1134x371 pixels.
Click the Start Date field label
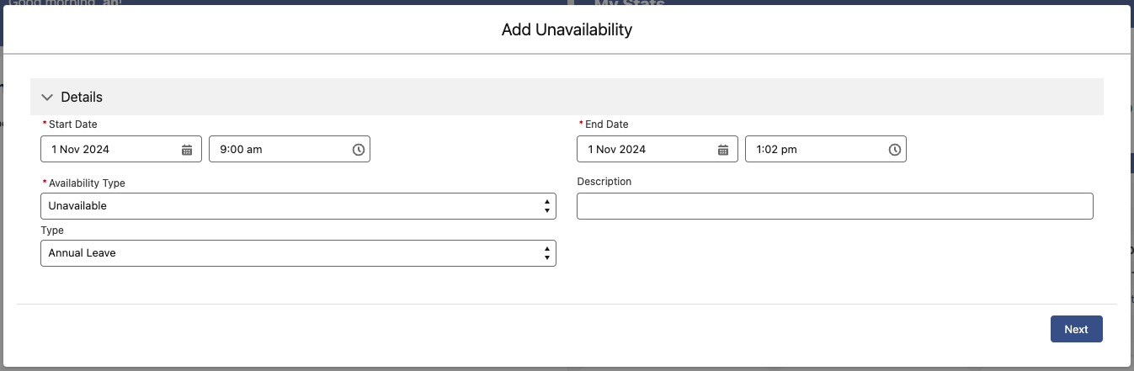pyautogui.click(x=73, y=125)
